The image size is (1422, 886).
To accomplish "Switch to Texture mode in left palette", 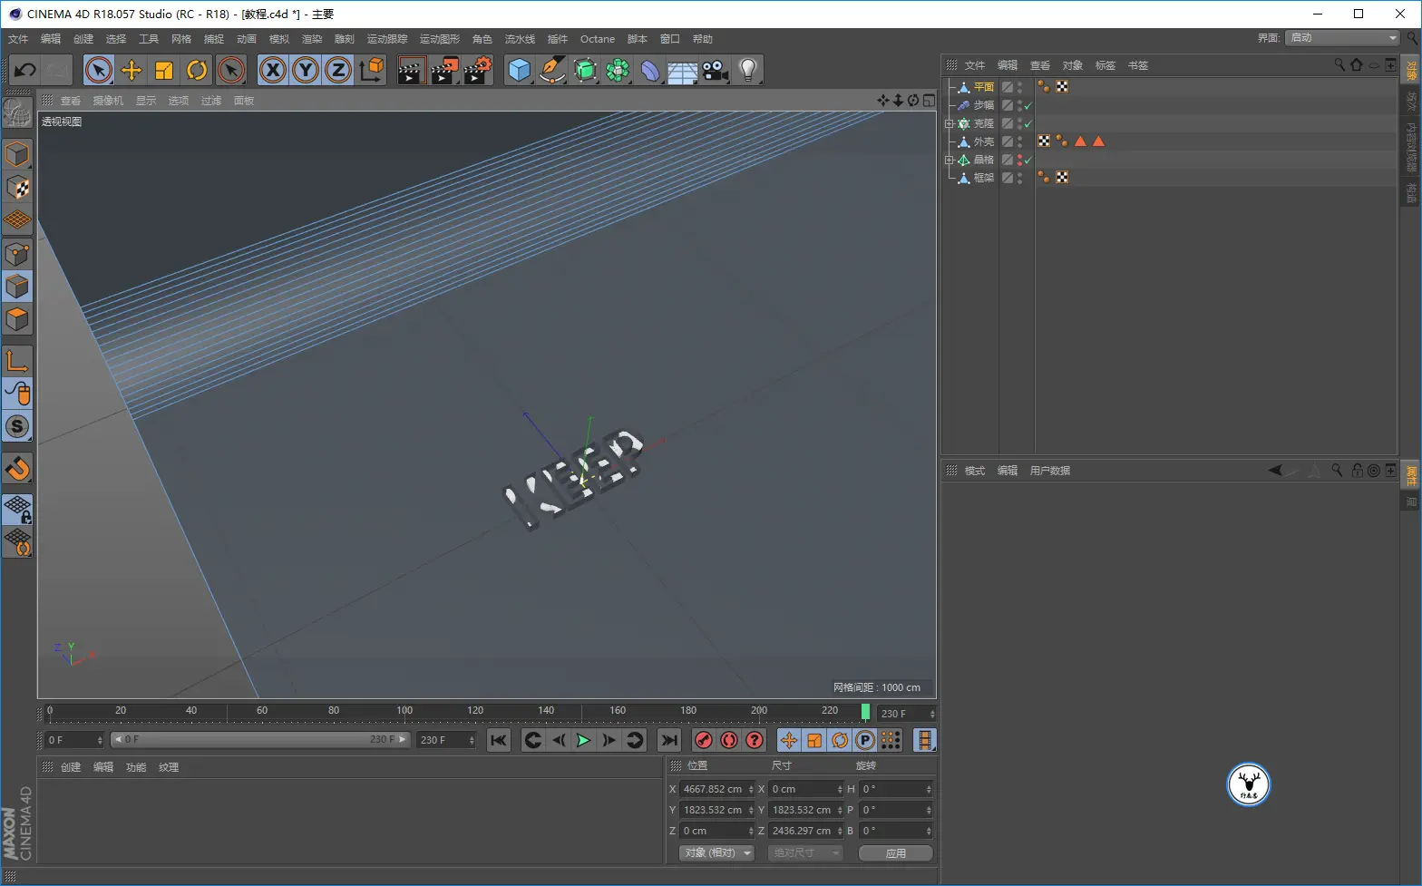I will tap(17, 188).
